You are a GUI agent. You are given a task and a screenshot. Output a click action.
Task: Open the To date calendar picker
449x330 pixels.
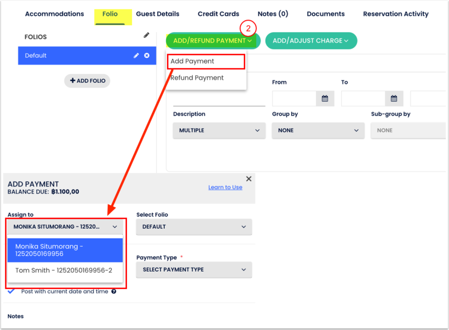[x=394, y=99]
